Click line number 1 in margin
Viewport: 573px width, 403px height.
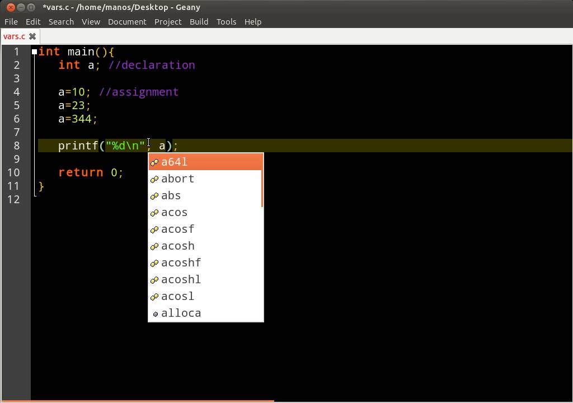click(16, 51)
